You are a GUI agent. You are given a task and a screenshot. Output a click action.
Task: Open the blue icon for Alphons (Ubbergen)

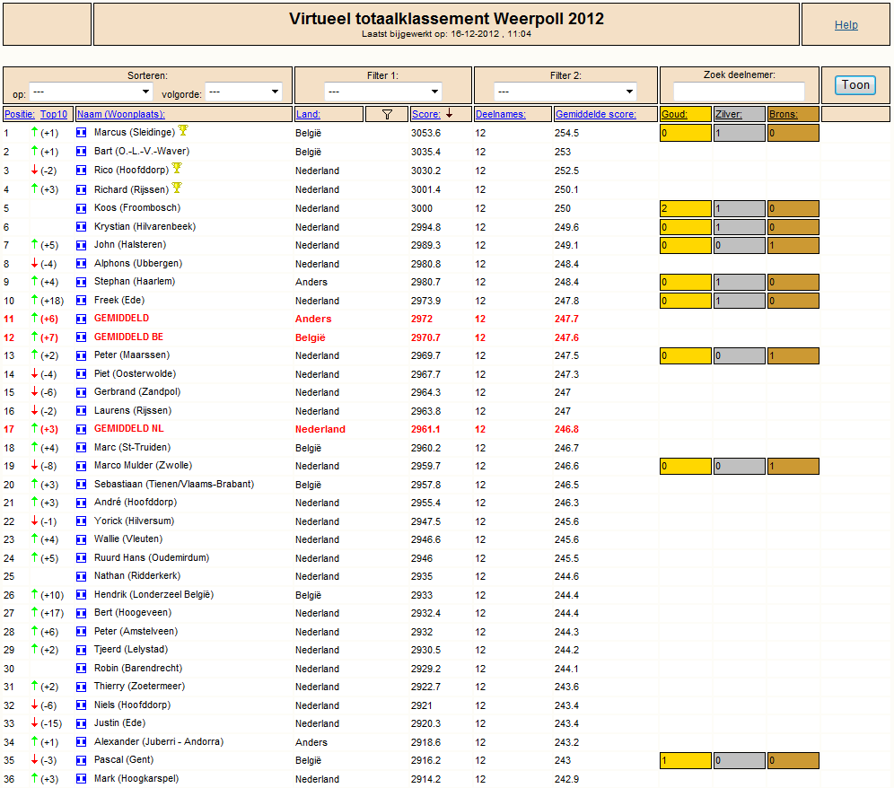pyautogui.click(x=82, y=264)
